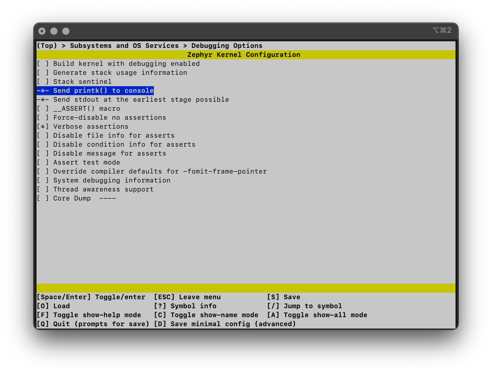492x374 pixels.
Task: Click Zephyr Kernel Configuration title bar
Action: pyautogui.click(x=244, y=55)
